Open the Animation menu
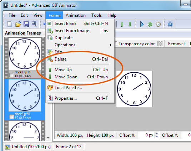191x151 pixels. click(x=76, y=15)
